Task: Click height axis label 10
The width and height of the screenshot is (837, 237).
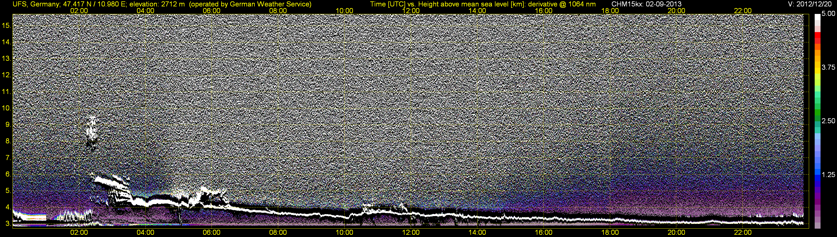Action: 6,108
